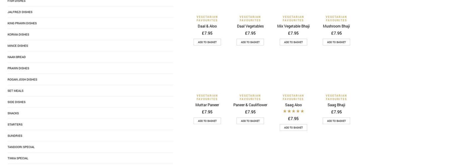The width and height of the screenshot is (465, 166).
Task: Add Daal & Aloo to basket
Action: (x=207, y=42)
